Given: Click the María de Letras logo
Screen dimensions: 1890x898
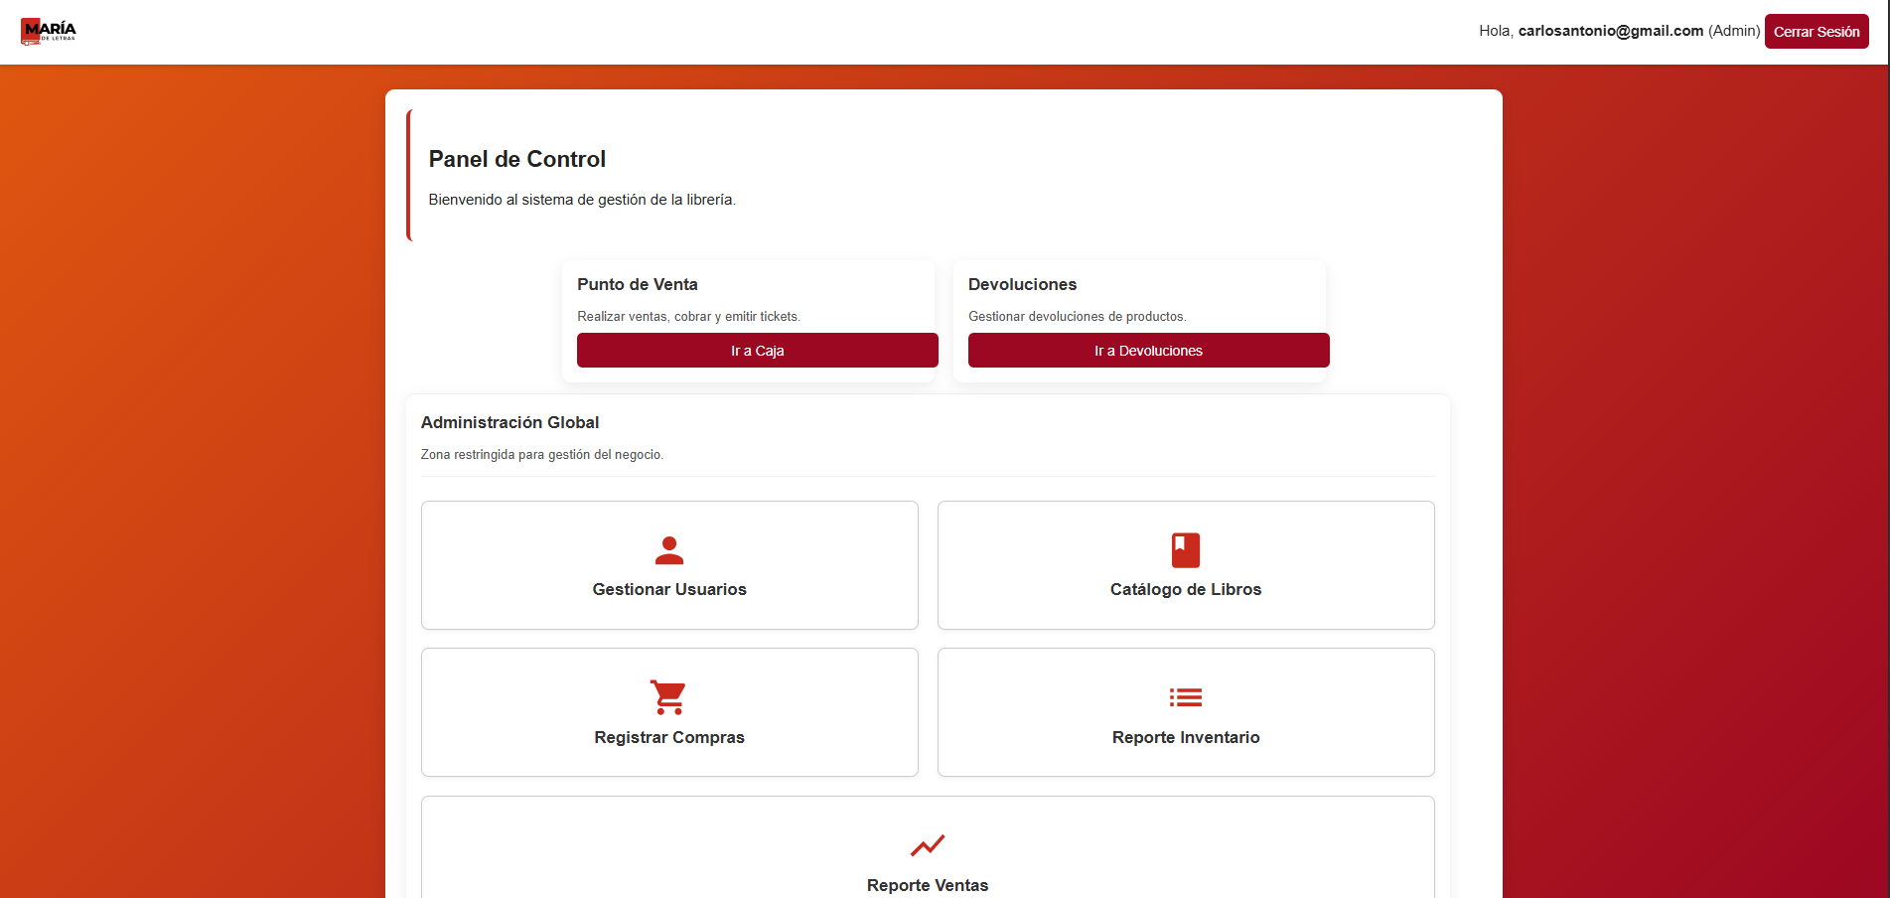Looking at the screenshot, I should click(49, 32).
